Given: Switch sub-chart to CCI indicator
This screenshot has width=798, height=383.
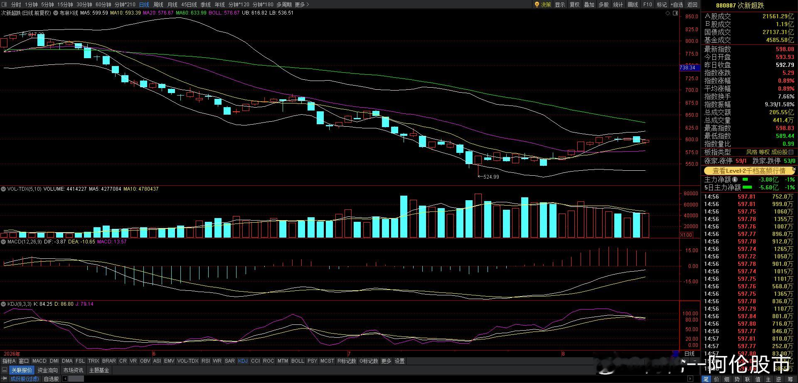Looking at the screenshot, I should tap(255, 361).
